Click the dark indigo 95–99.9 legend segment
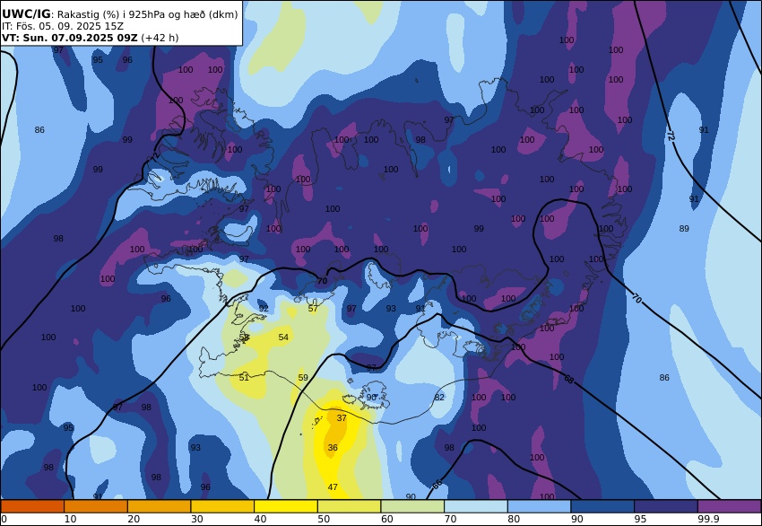The image size is (762, 526). tap(666, 506)
